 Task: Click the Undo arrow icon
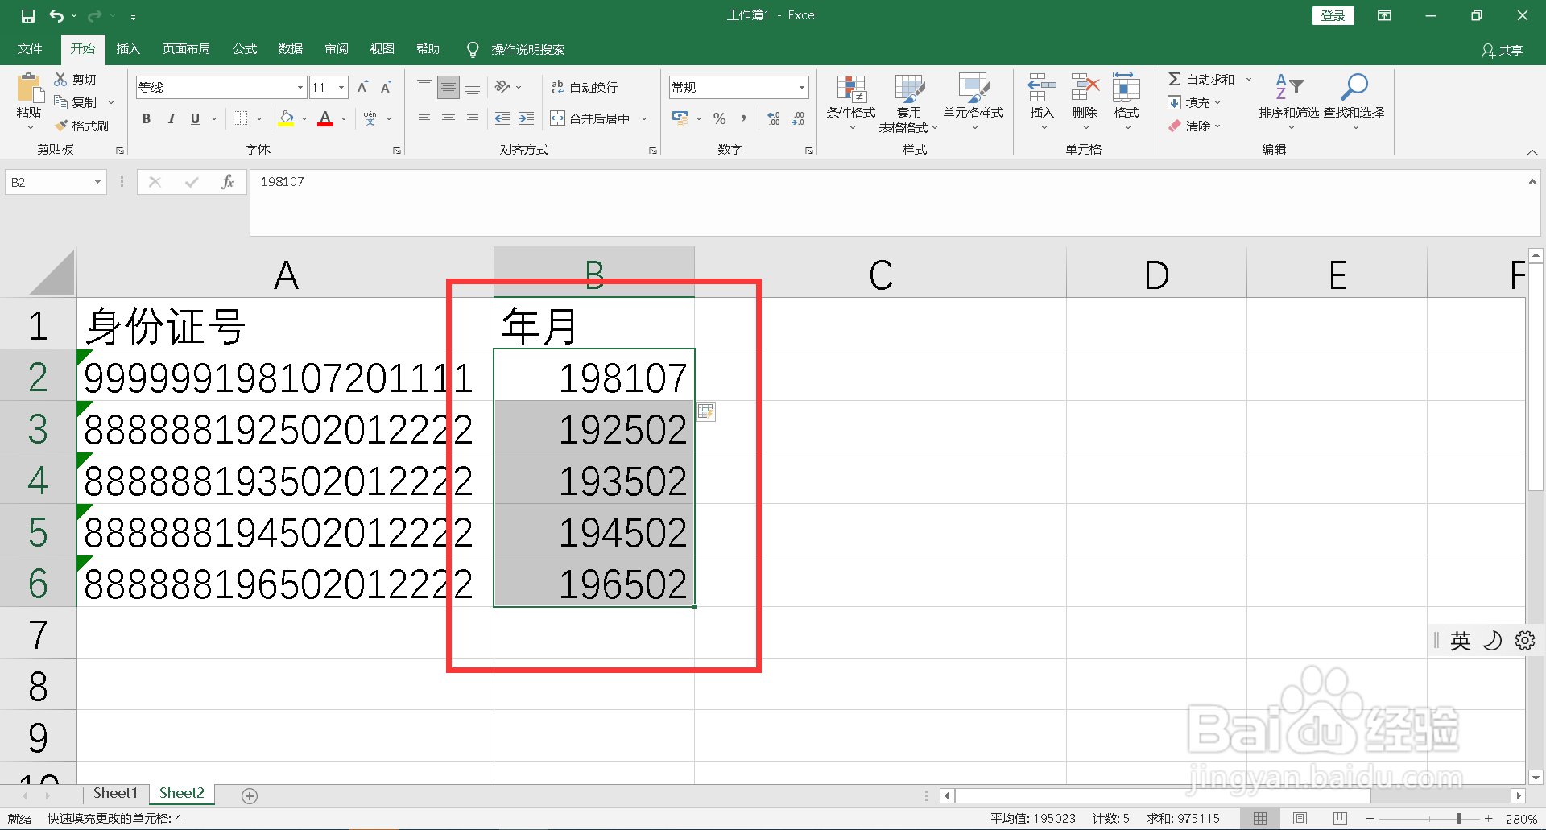coord(56,15)
